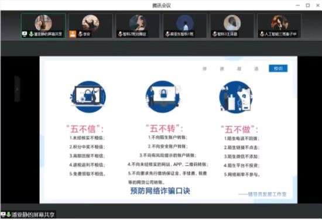
Task: Click the muted mic icon on the third participant tile
Action: click(x=121, y=34)
